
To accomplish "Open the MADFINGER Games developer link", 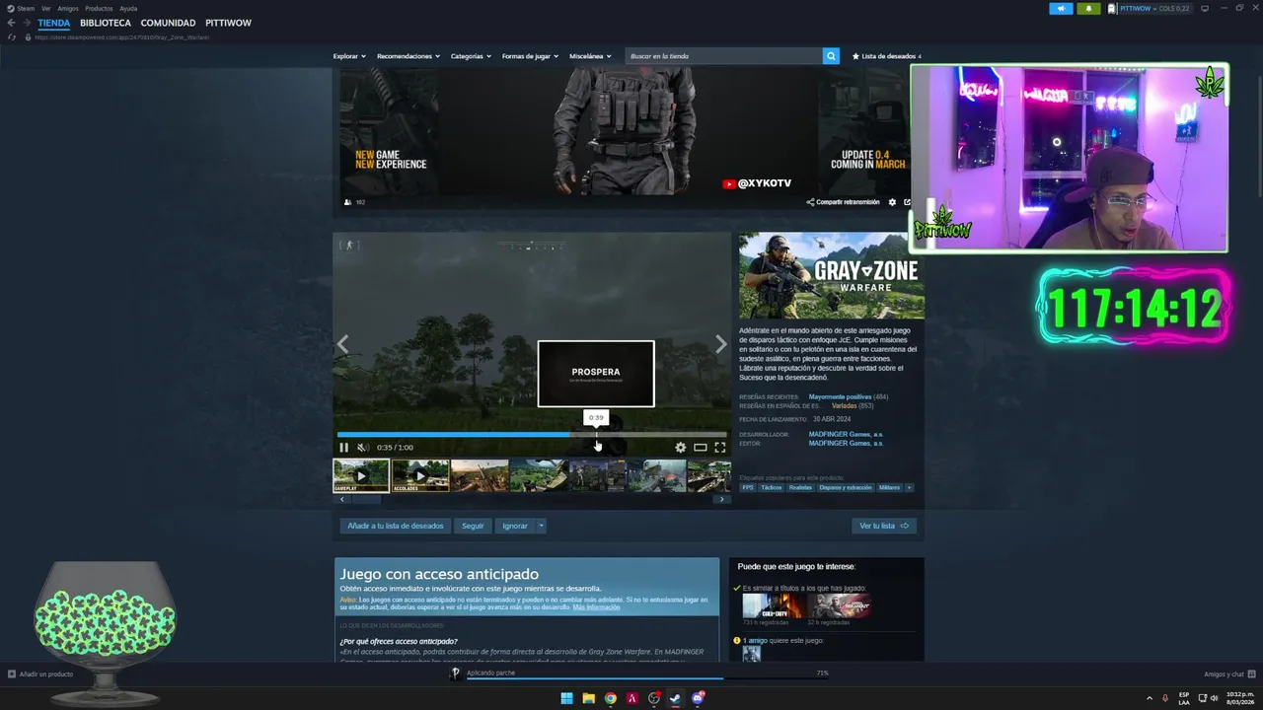I will pos(847,434).
